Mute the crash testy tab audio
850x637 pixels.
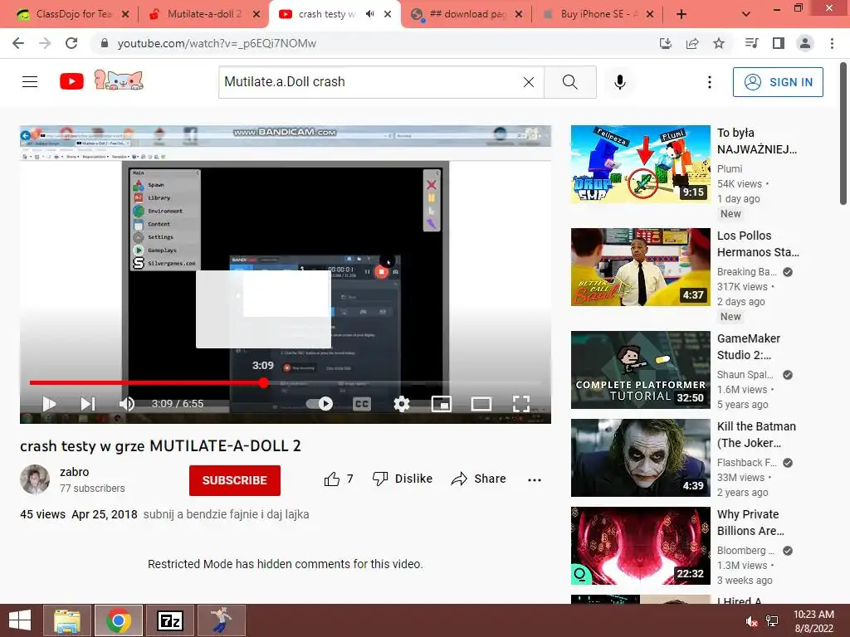tap(370, 14)
